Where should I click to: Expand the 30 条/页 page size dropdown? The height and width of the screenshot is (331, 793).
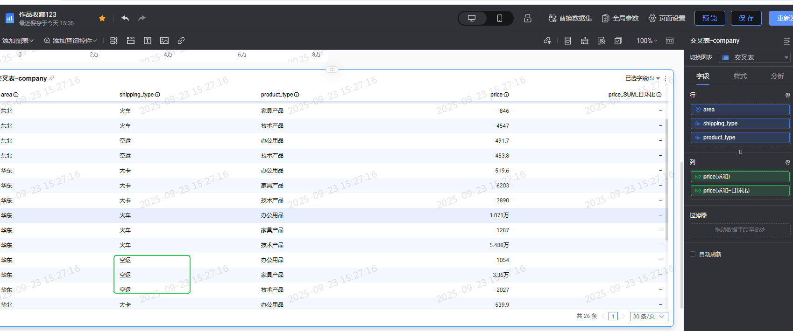point(649,317)
